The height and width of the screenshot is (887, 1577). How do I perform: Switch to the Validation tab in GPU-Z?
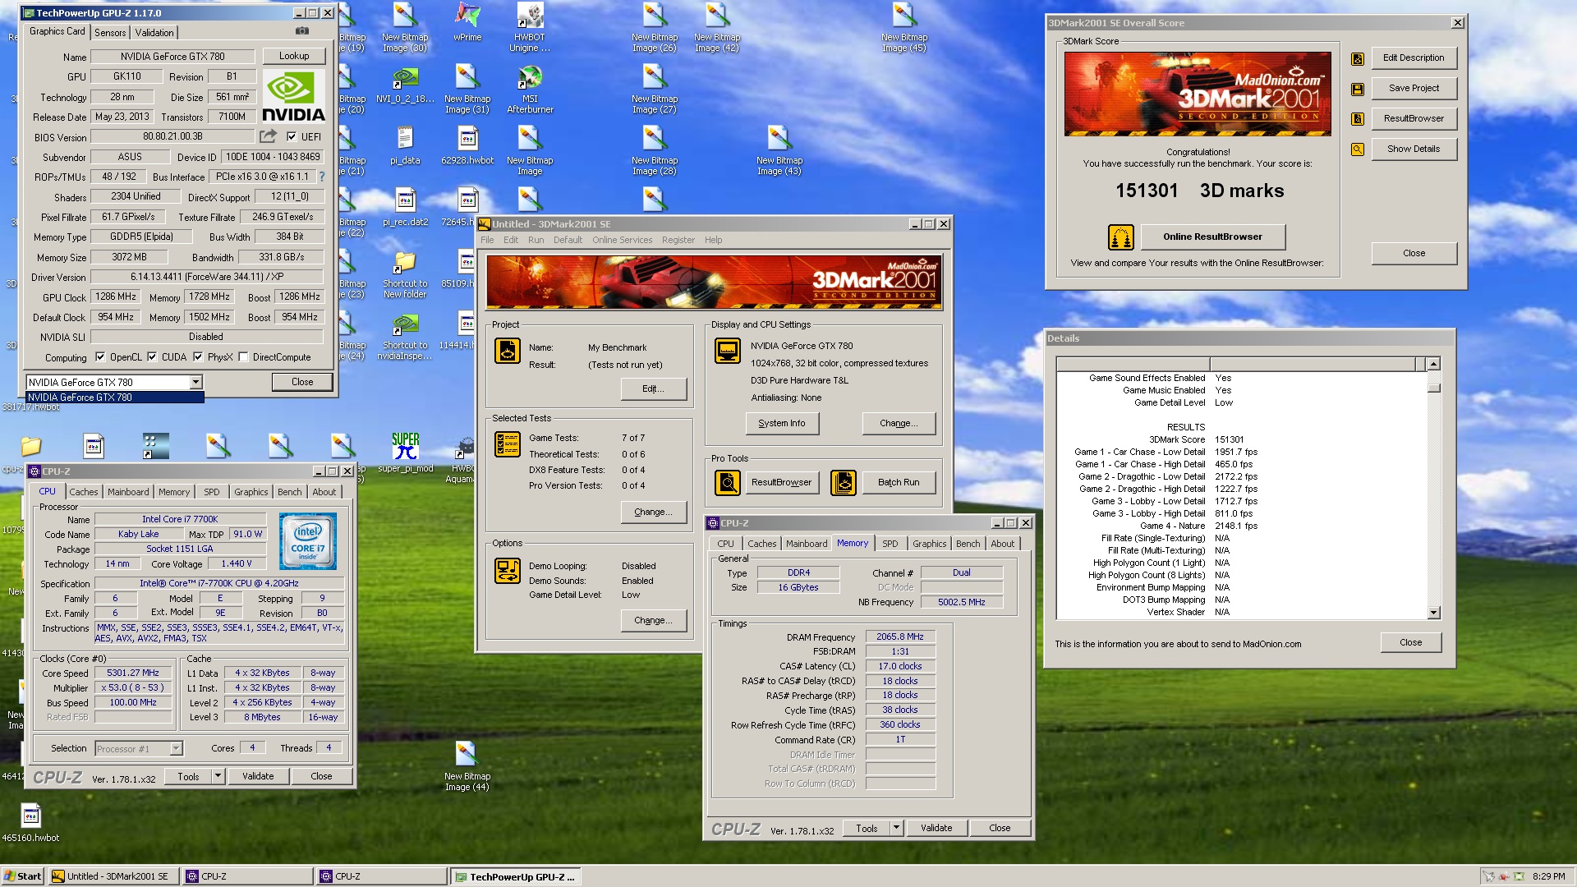(154, 33)
